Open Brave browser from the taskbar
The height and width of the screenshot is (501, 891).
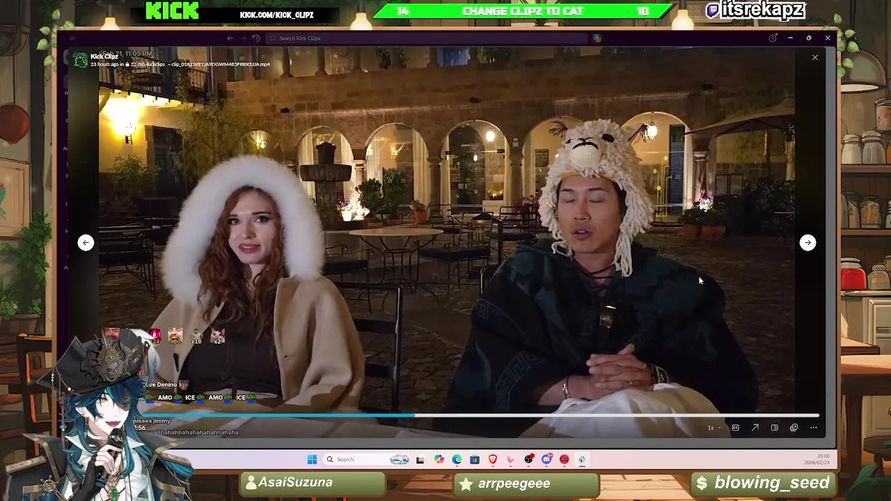[493, 459]
